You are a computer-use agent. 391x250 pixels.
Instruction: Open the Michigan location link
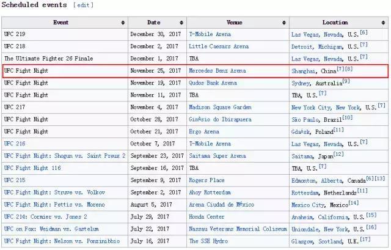[x=330, y=47]
